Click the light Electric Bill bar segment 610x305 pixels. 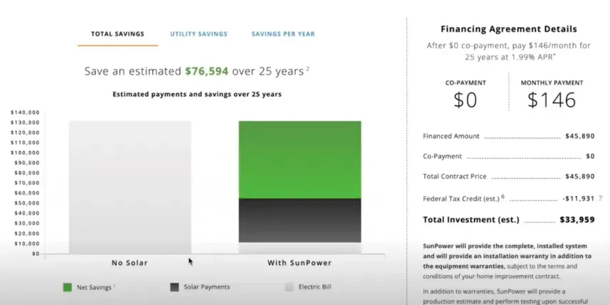(299, 248)
